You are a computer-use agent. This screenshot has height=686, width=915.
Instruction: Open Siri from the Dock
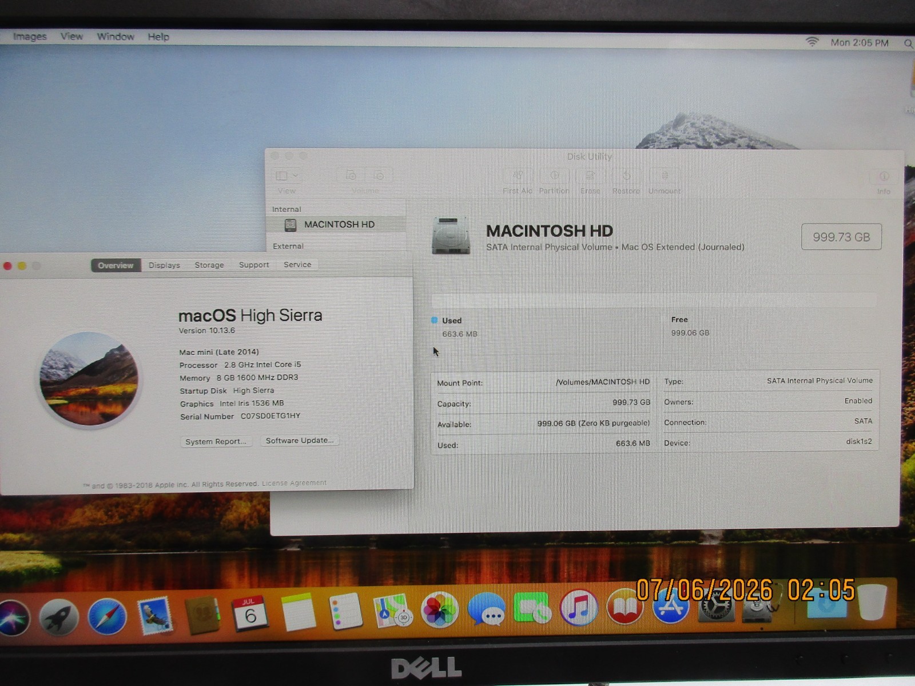point(13,619)
